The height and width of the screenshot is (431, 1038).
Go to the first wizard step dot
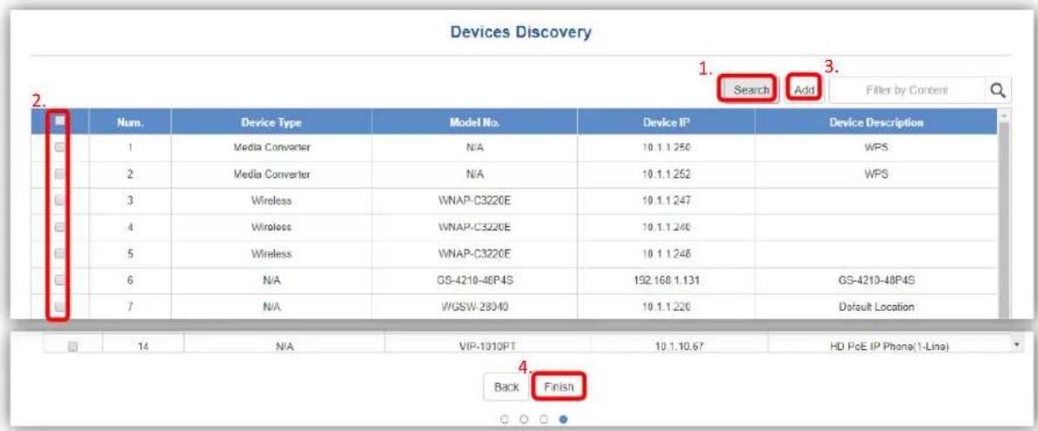[506, 419]
